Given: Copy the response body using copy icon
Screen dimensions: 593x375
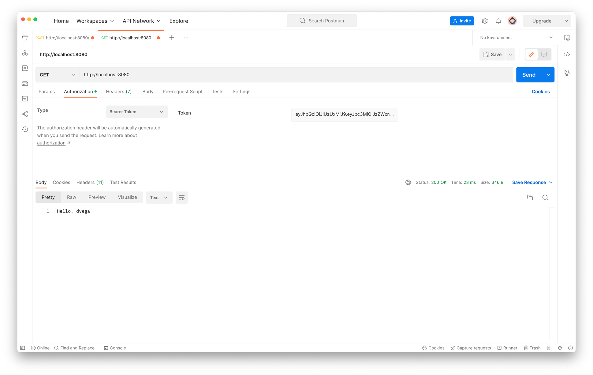Looking at the screenshot, I should point(530,198).
